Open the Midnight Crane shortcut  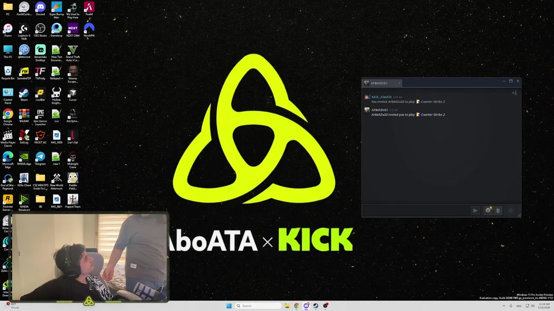(73, 159)
